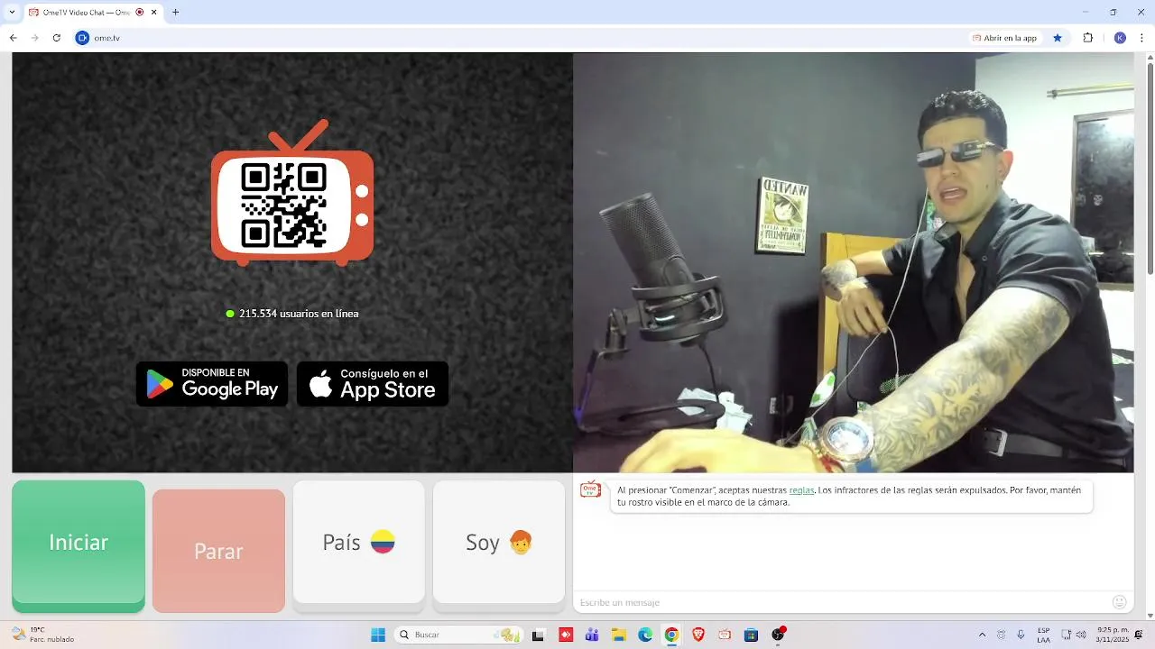Image resolution: width=1155 pixels, height=649 pixels.
Task: Click the App Store download badge
Action: coord(373,384)
